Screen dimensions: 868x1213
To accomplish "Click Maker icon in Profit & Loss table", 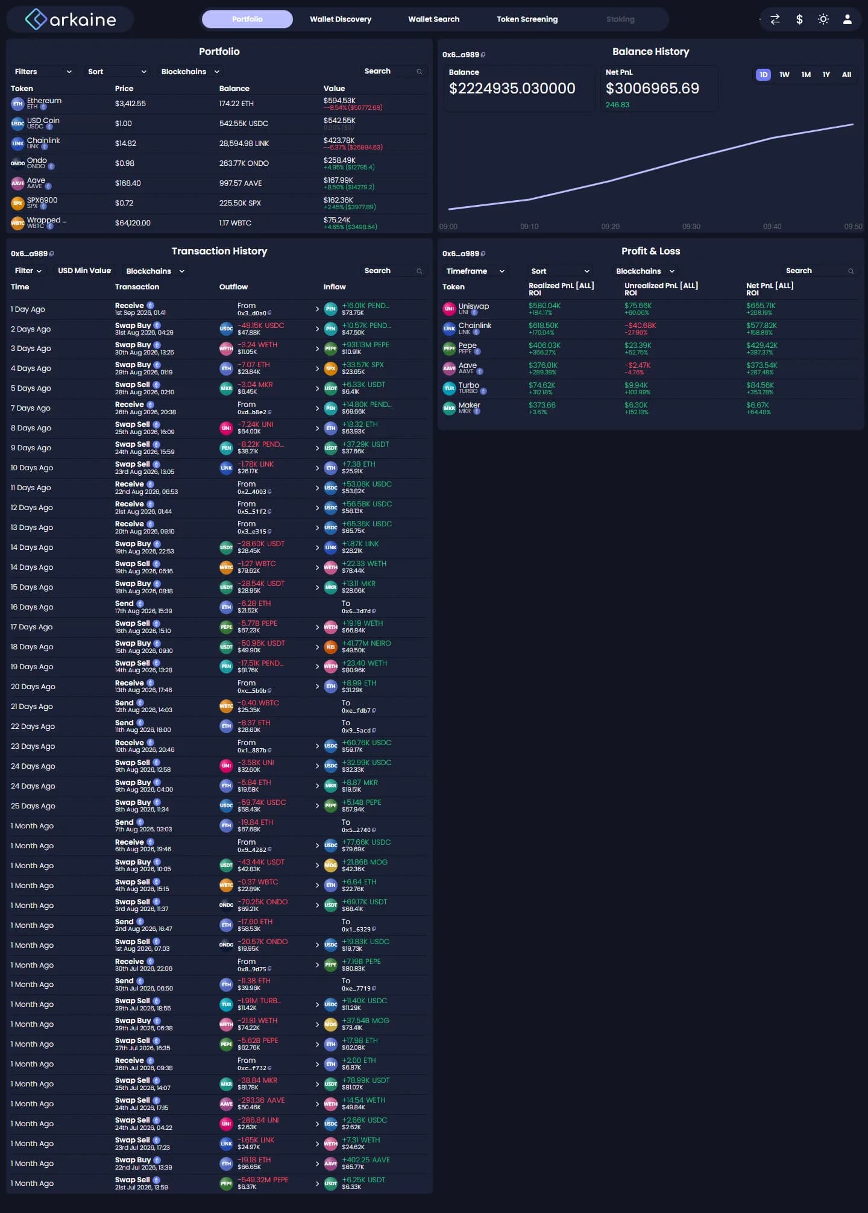I will pos(449,408).
